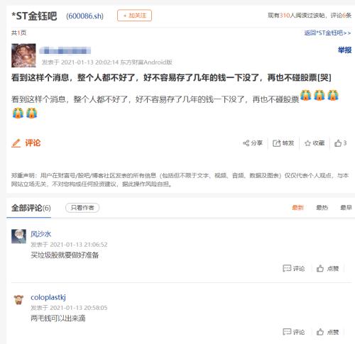Open the 600086.sh stock code link
Screen dimensions: 355x344
84,16
